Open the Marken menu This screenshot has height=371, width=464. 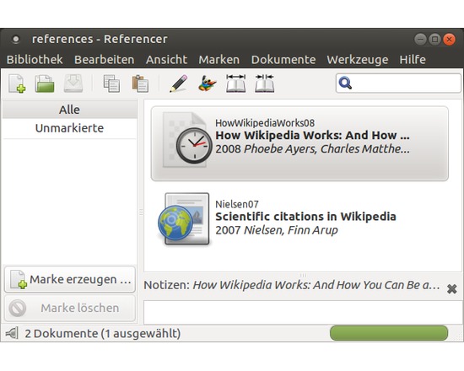coord(219,60)
